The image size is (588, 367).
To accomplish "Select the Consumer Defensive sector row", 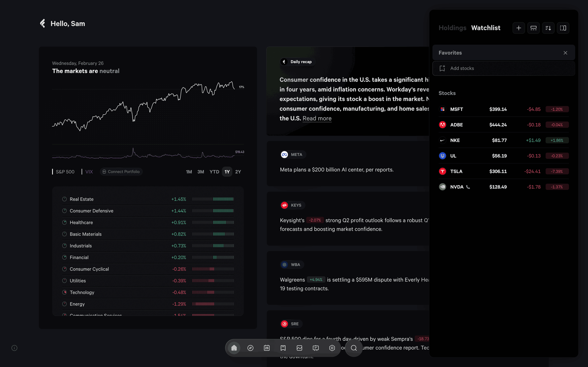I will 148,211.
